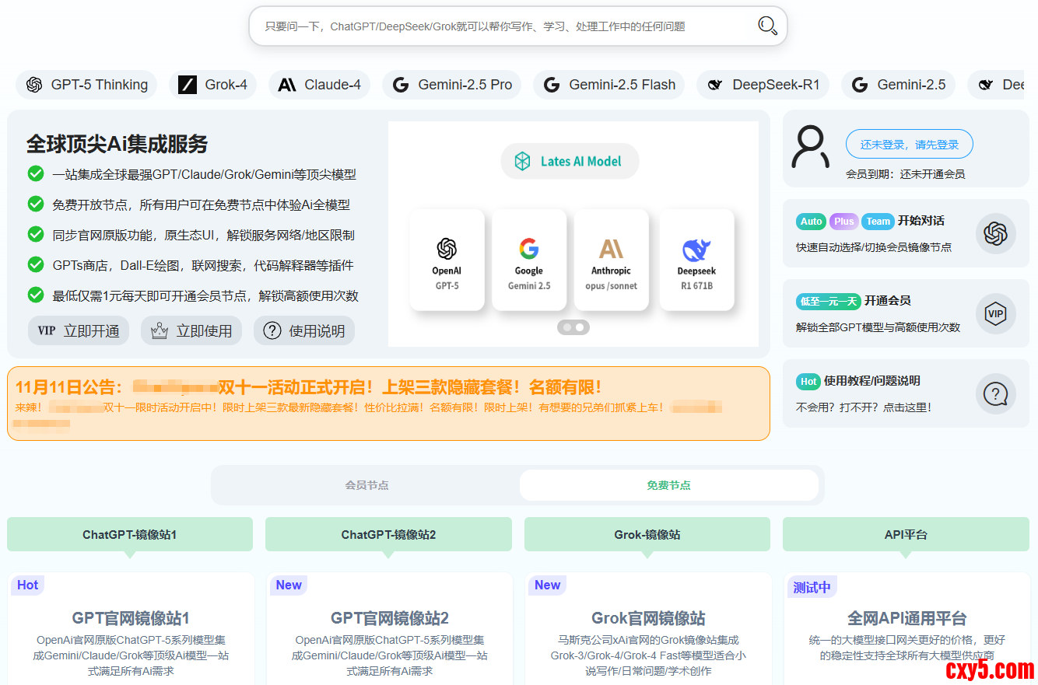This screenshot has width=1038, height=685.
Task: Click the 还未登录，请先登录 login button
Action: (909, 144)
